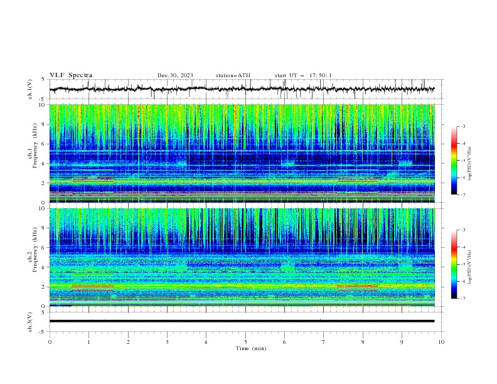Image resolution: width=497 pixels, height=384 pixels.
Task: Click the "ch.3(V)" axis label
Action: pyautogui.click(x=30, y=322)
